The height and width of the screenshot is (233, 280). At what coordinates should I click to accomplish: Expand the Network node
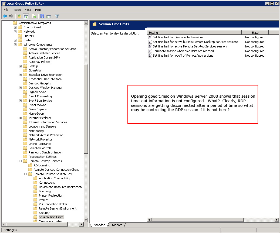[15, 32]
